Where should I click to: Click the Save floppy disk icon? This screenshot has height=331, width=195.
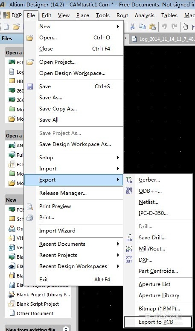click(x=30, y=86)
